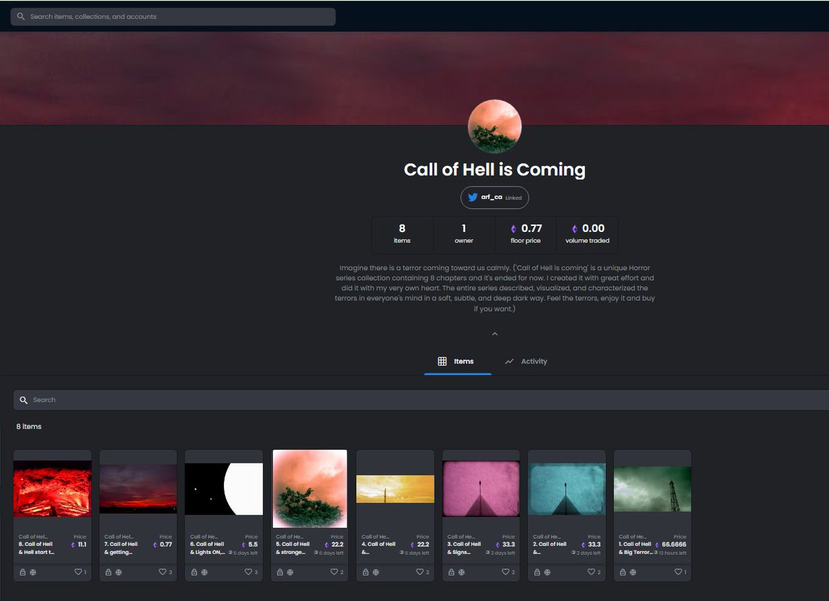This screenshot has height=601, width=829.
Task: Click the 0.77 floor price stat
Action: tap(526, 234)
